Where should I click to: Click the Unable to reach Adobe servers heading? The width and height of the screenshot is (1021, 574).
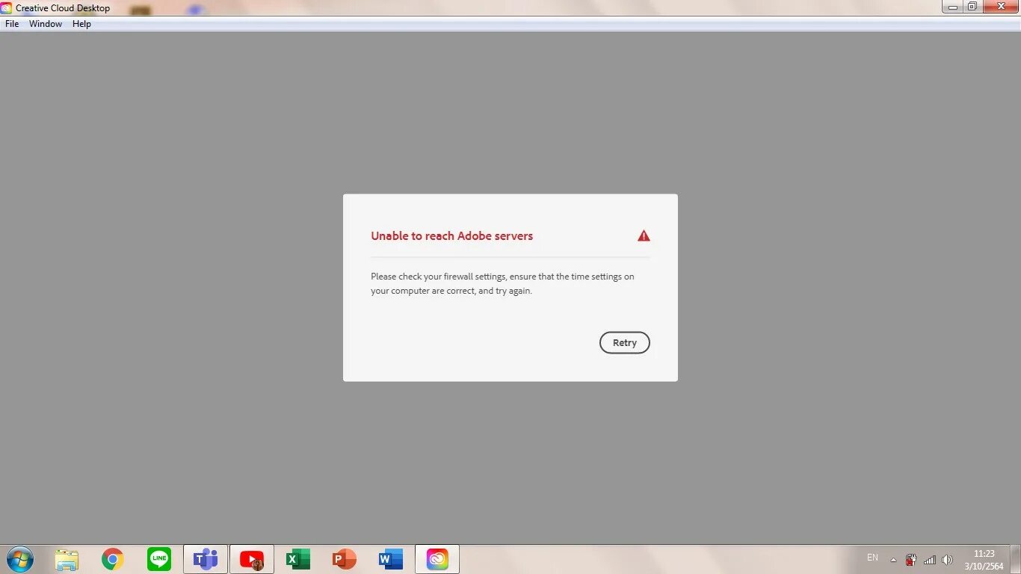point(452,236)
